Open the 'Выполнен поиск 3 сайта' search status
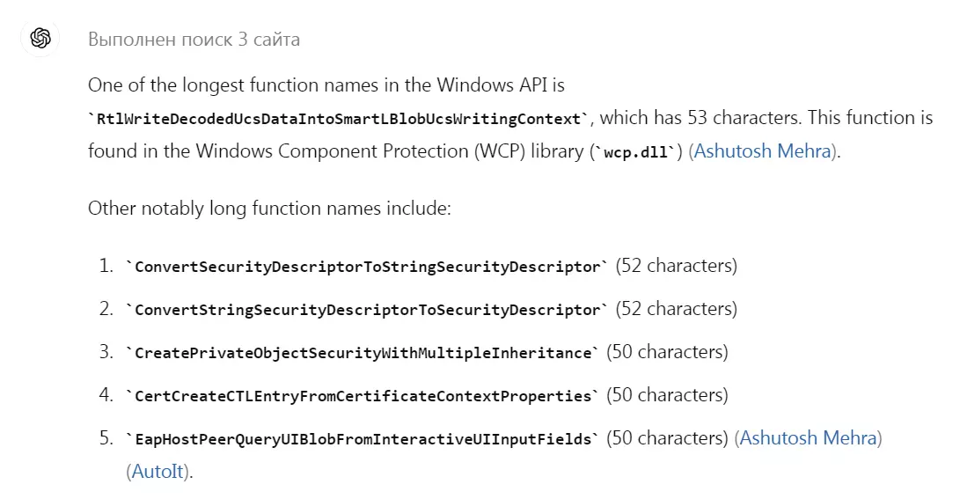The width and height of the screenshot is (960, 499). click(x=194, y=40)
